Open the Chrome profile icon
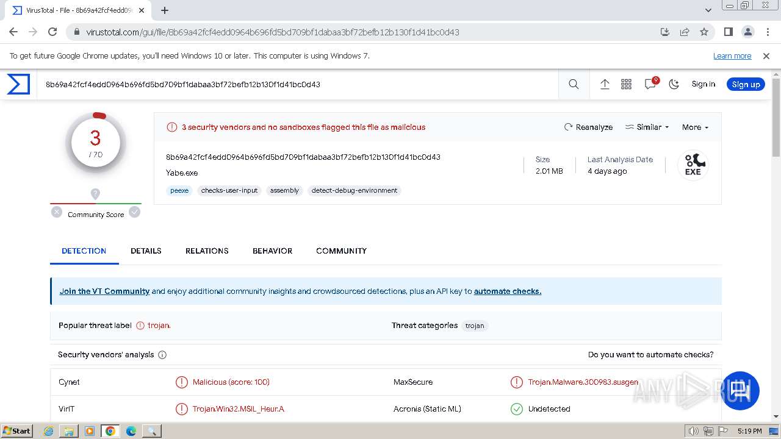Viewport: 781px width, 439px height. (x=747, y=32)
